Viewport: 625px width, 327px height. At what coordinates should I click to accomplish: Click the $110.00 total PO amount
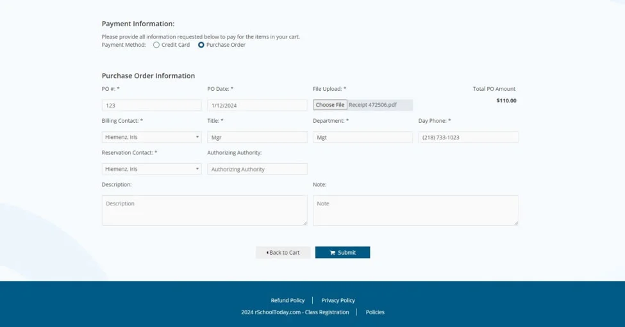click(506, 100)
